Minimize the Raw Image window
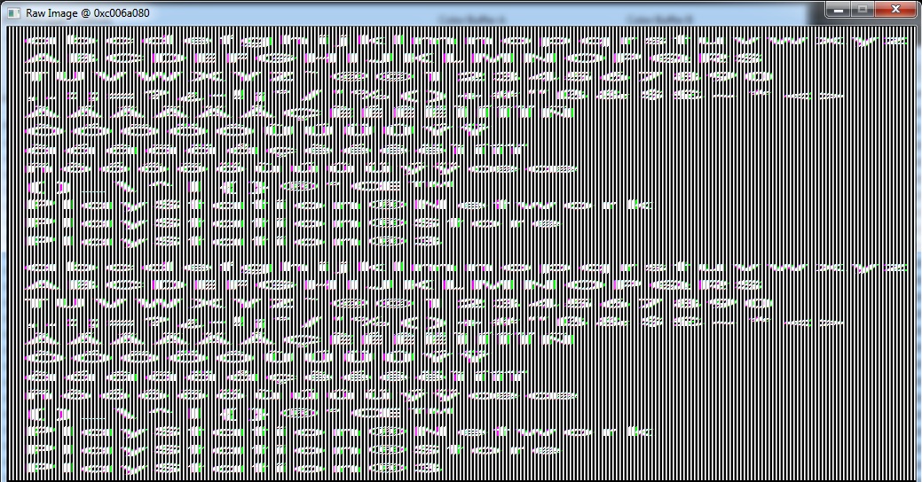922x482 pixels. pyautogui.click(x=839, y=10)
